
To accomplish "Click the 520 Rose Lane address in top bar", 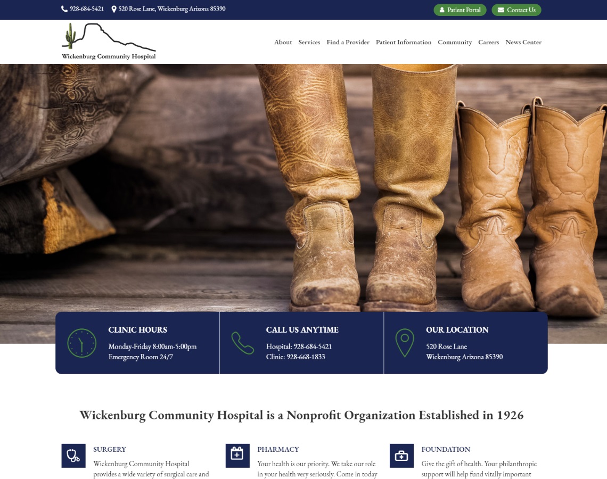I will click(x=172, y=9).
